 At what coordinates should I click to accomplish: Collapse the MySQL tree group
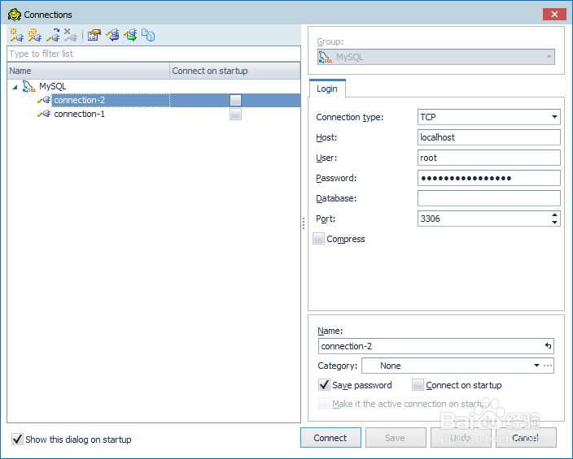click(x=15, y=87)
